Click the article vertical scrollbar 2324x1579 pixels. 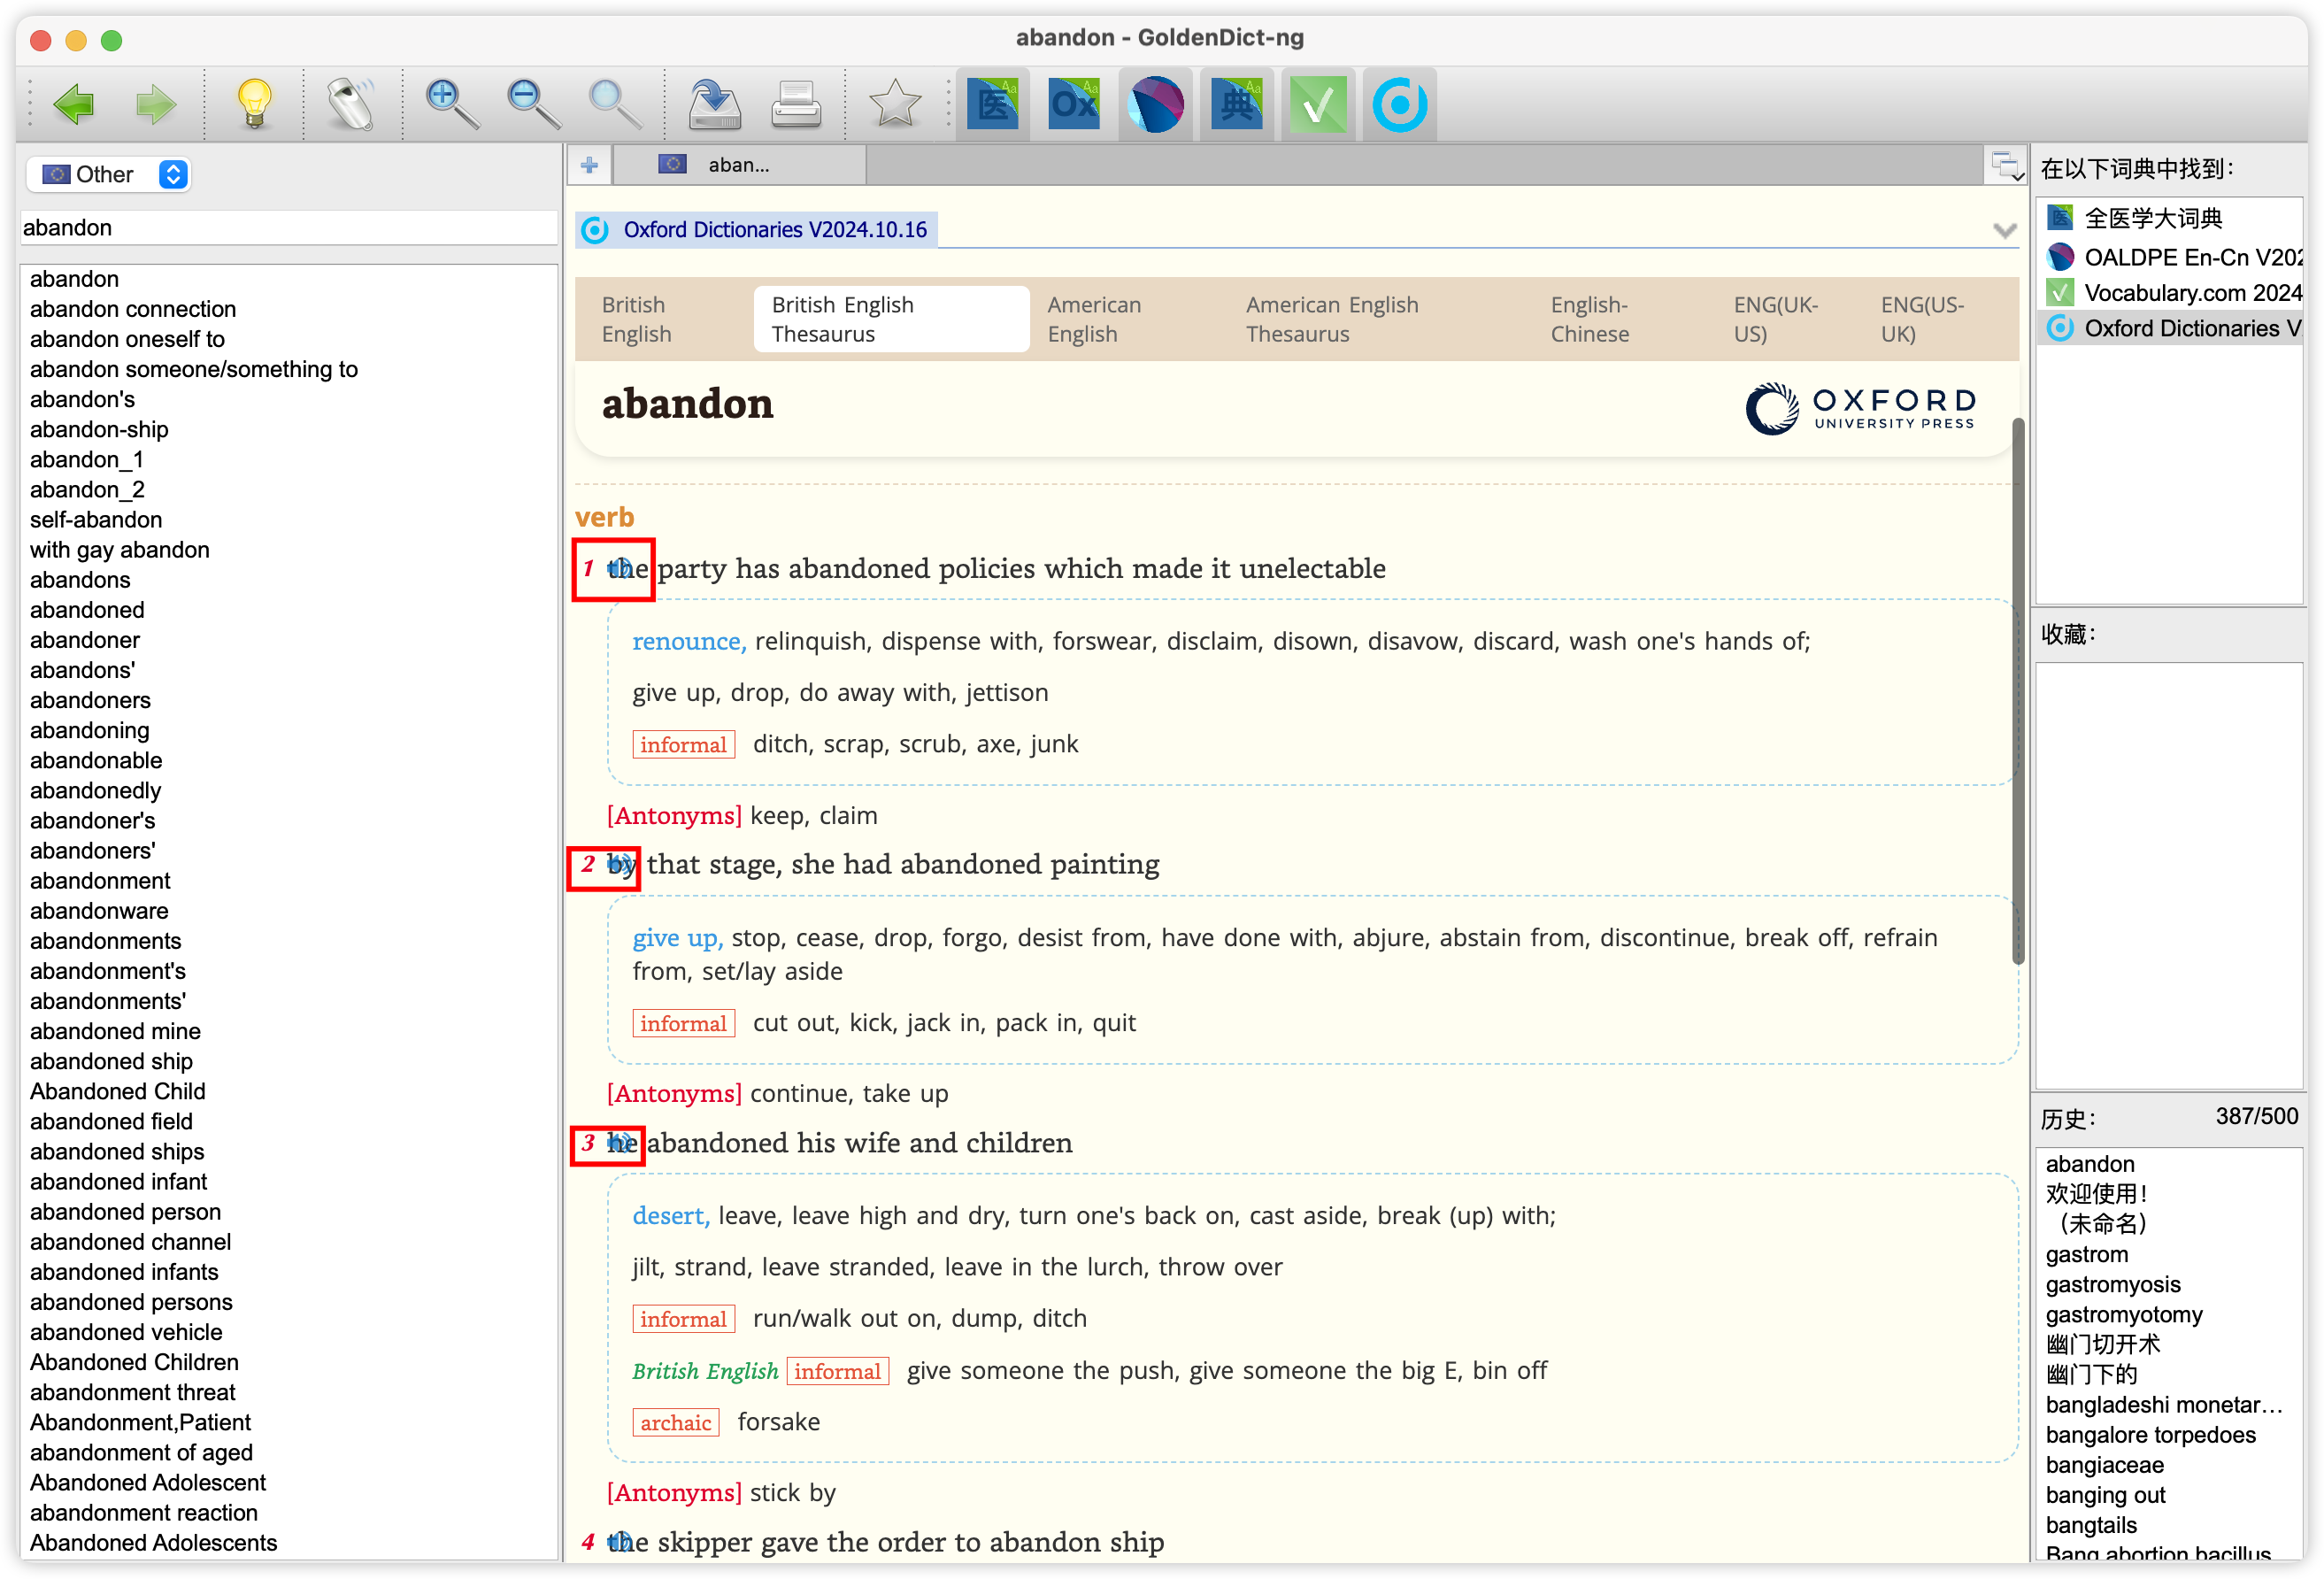pos(2017,692)
